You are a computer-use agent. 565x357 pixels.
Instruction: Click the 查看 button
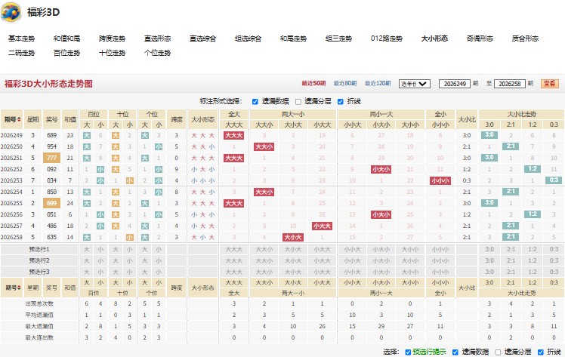[550, 84]
